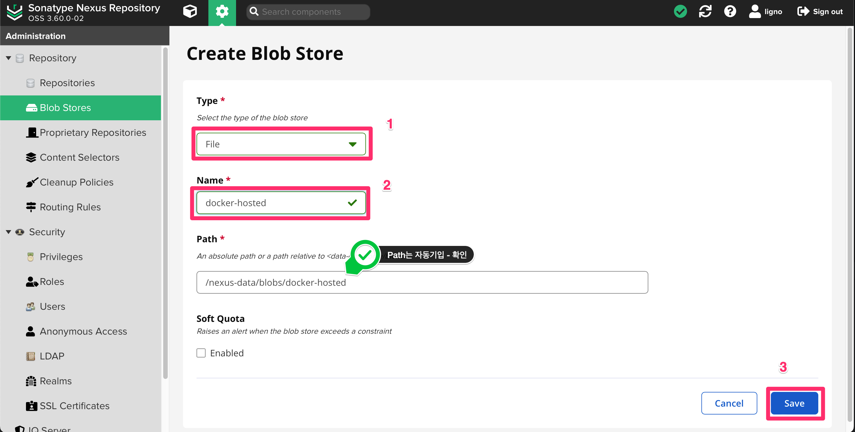
Task: Open Cleanup Policies in sidebar
Action: tap(76, 182)
